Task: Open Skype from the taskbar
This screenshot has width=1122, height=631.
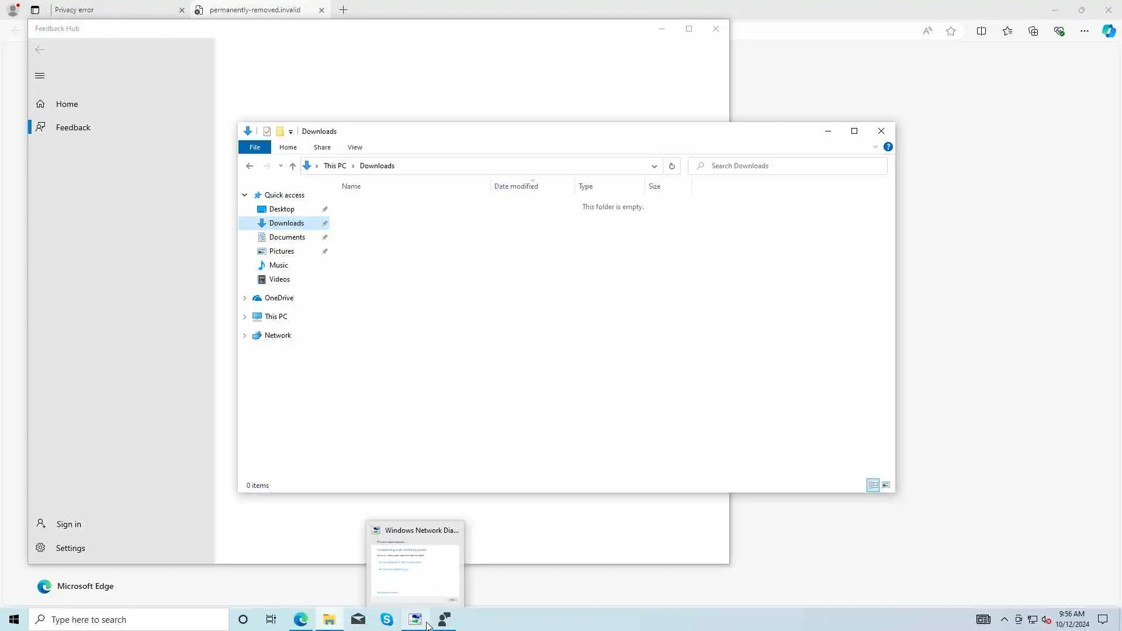Action: 387,619
